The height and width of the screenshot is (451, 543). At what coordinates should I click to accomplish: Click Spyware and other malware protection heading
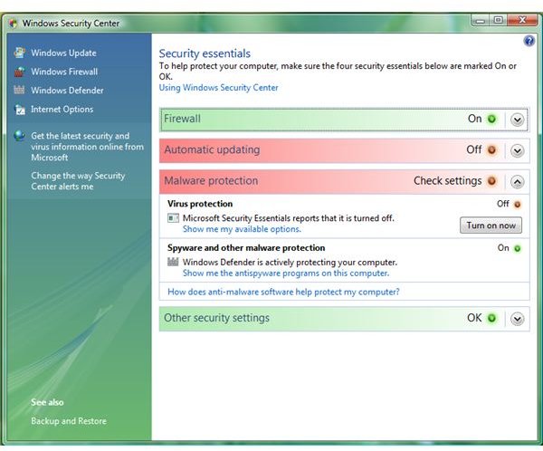[246, 248]
